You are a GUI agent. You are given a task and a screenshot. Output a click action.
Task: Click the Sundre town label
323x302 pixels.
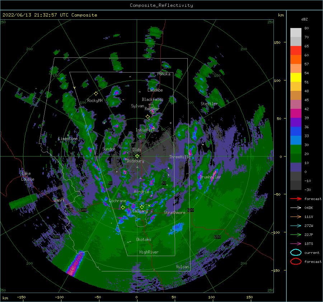[109, 149]
